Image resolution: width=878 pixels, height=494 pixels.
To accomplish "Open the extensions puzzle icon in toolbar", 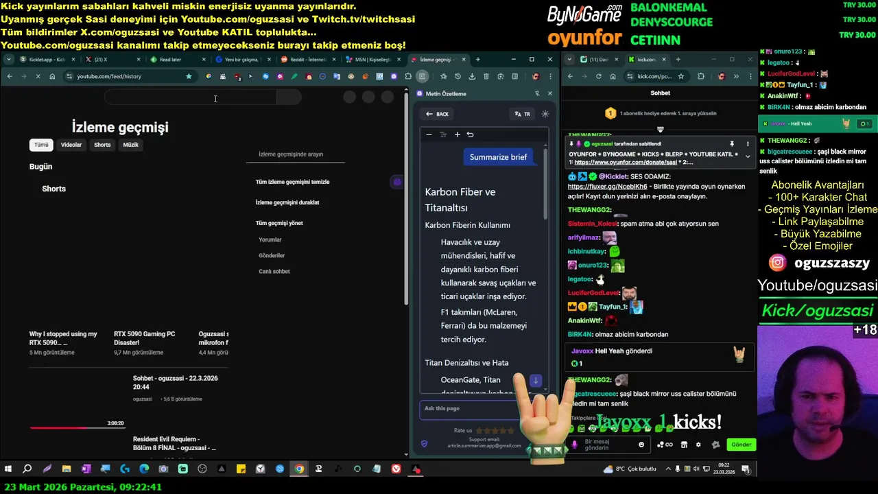I will (408, 76).
